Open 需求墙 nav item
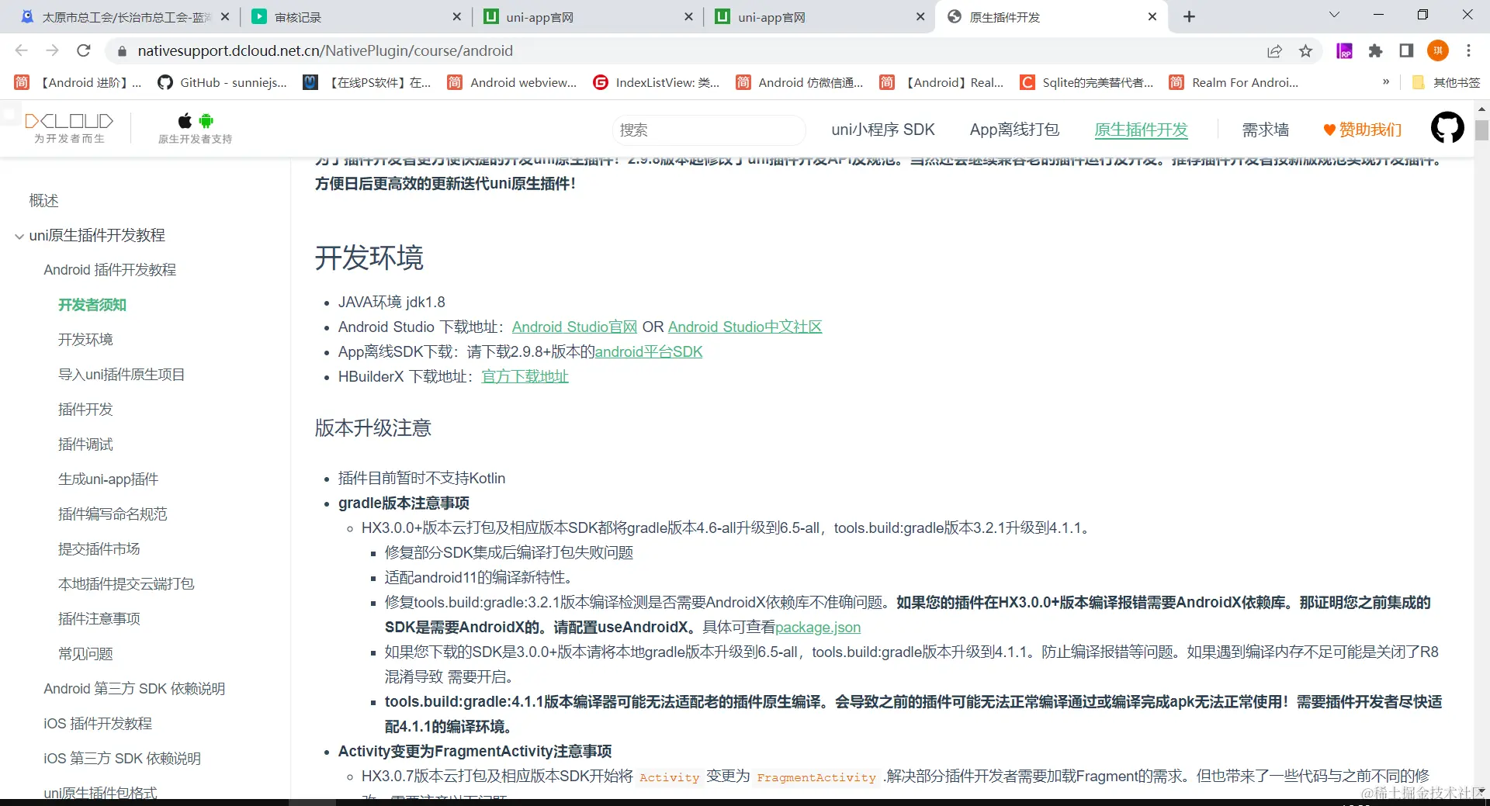The image size is (1490, 806). tap(1266, 130)
